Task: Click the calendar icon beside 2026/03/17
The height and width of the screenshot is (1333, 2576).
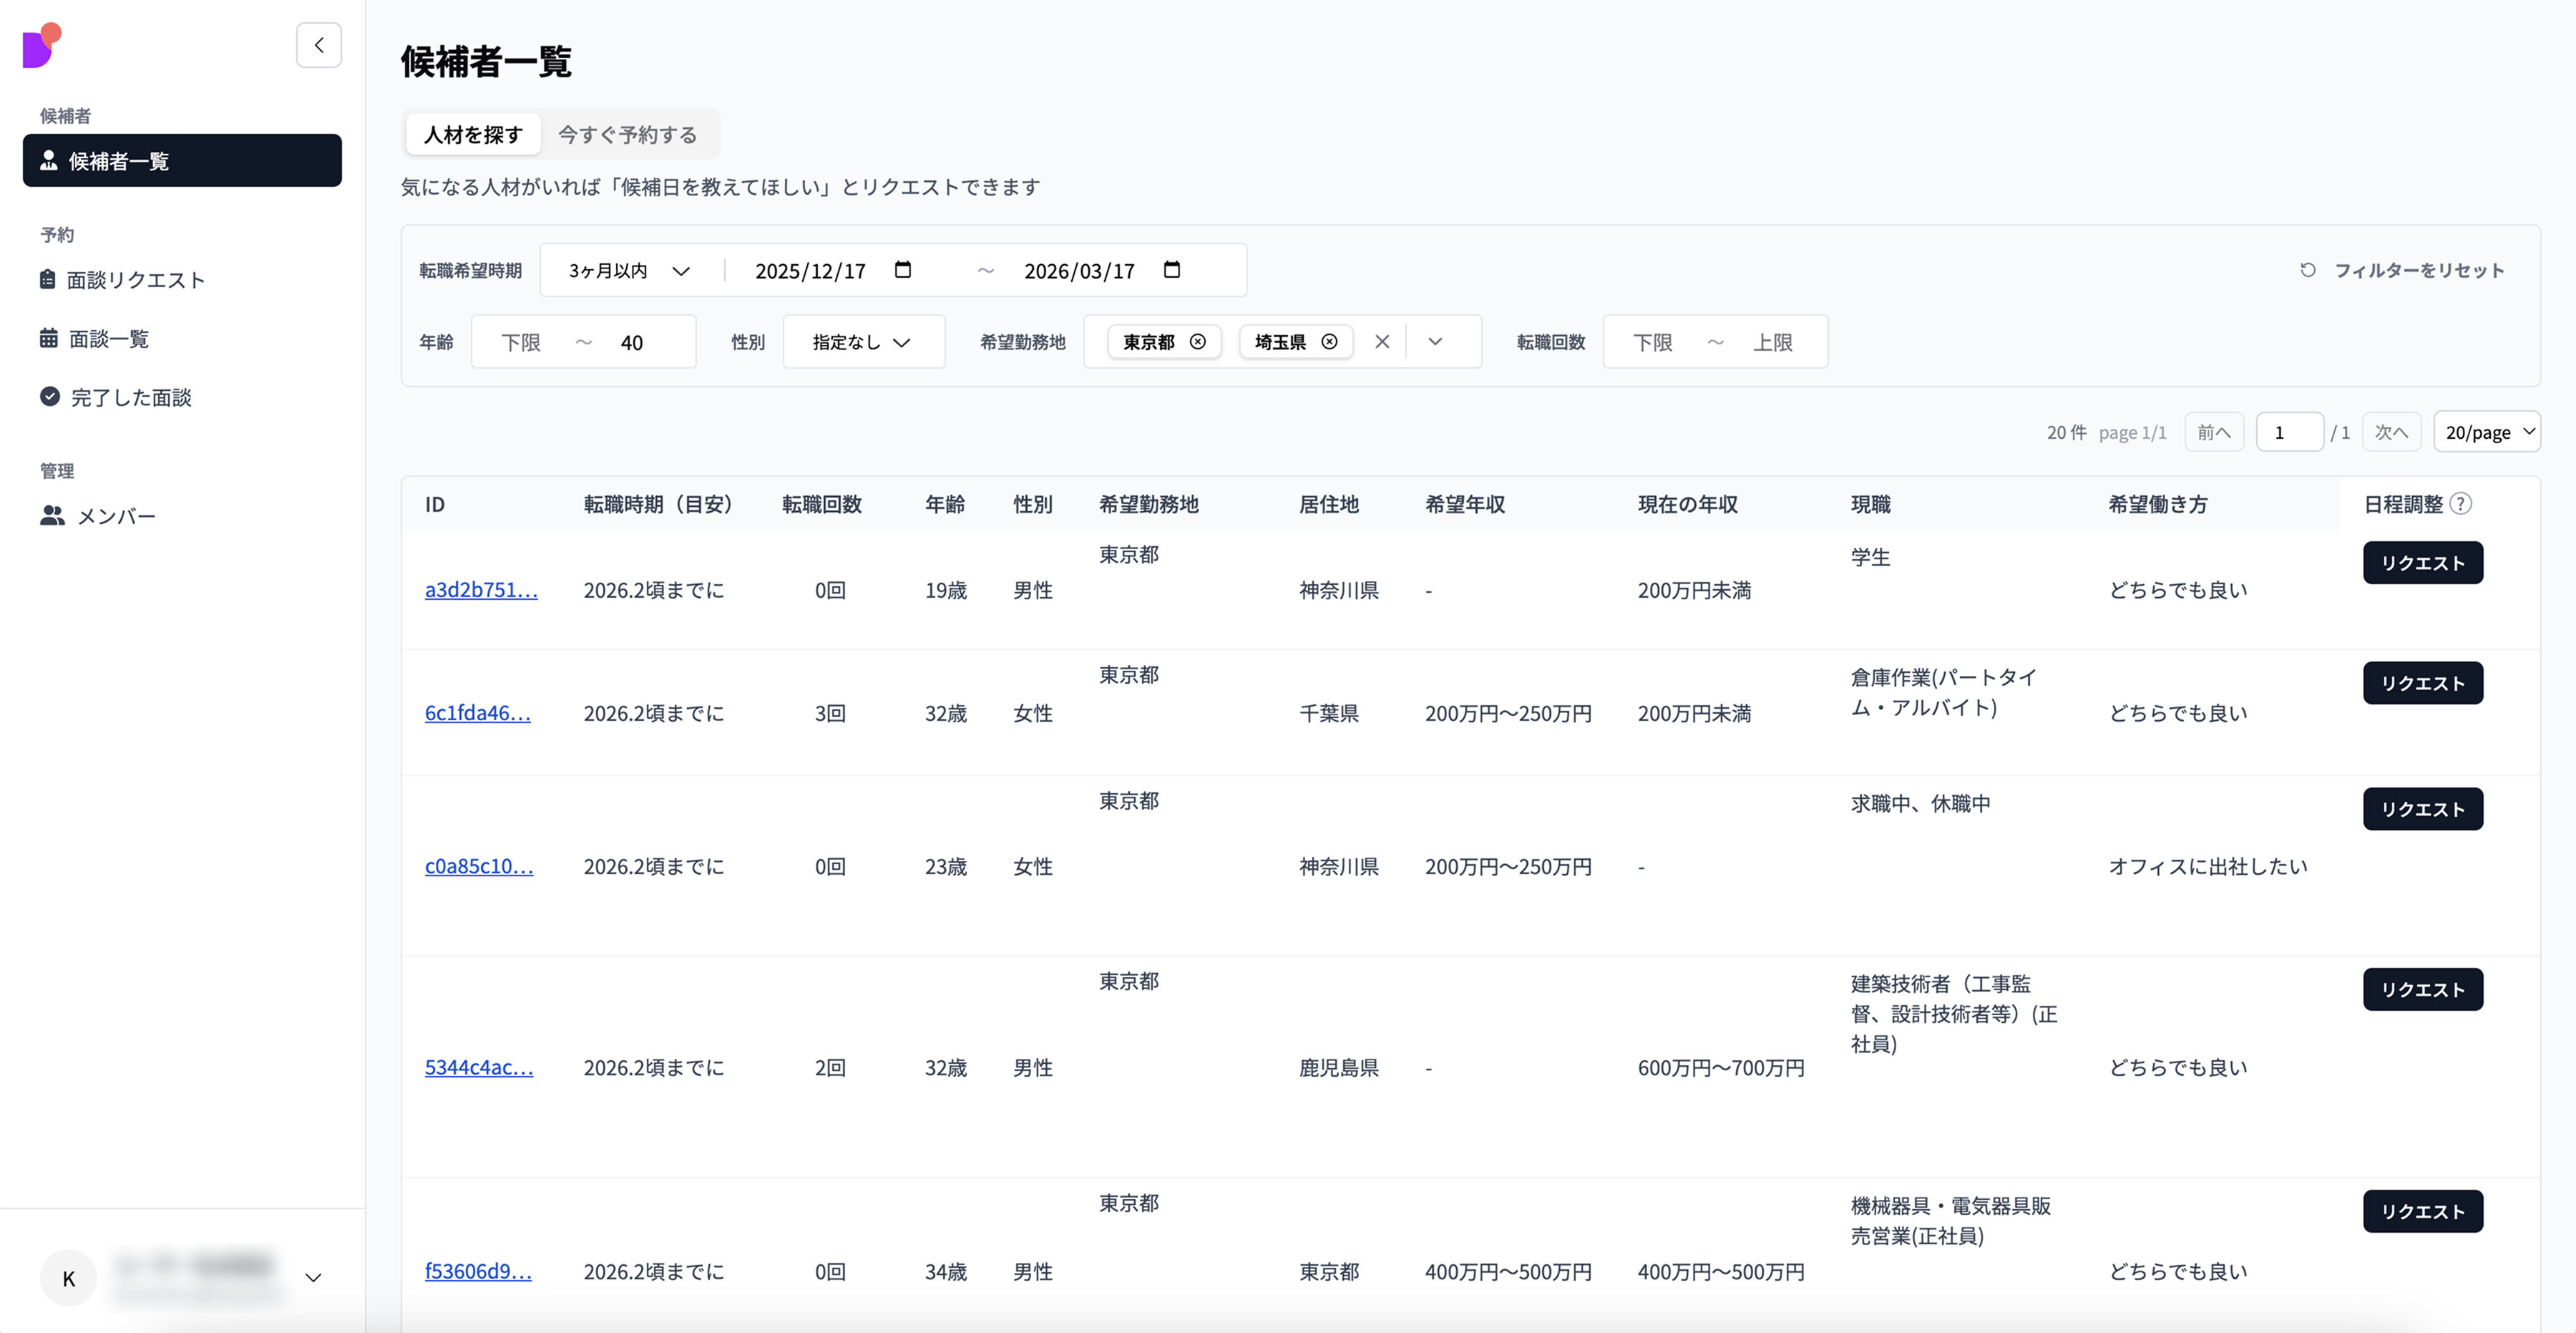Action: coord(1172,270)
